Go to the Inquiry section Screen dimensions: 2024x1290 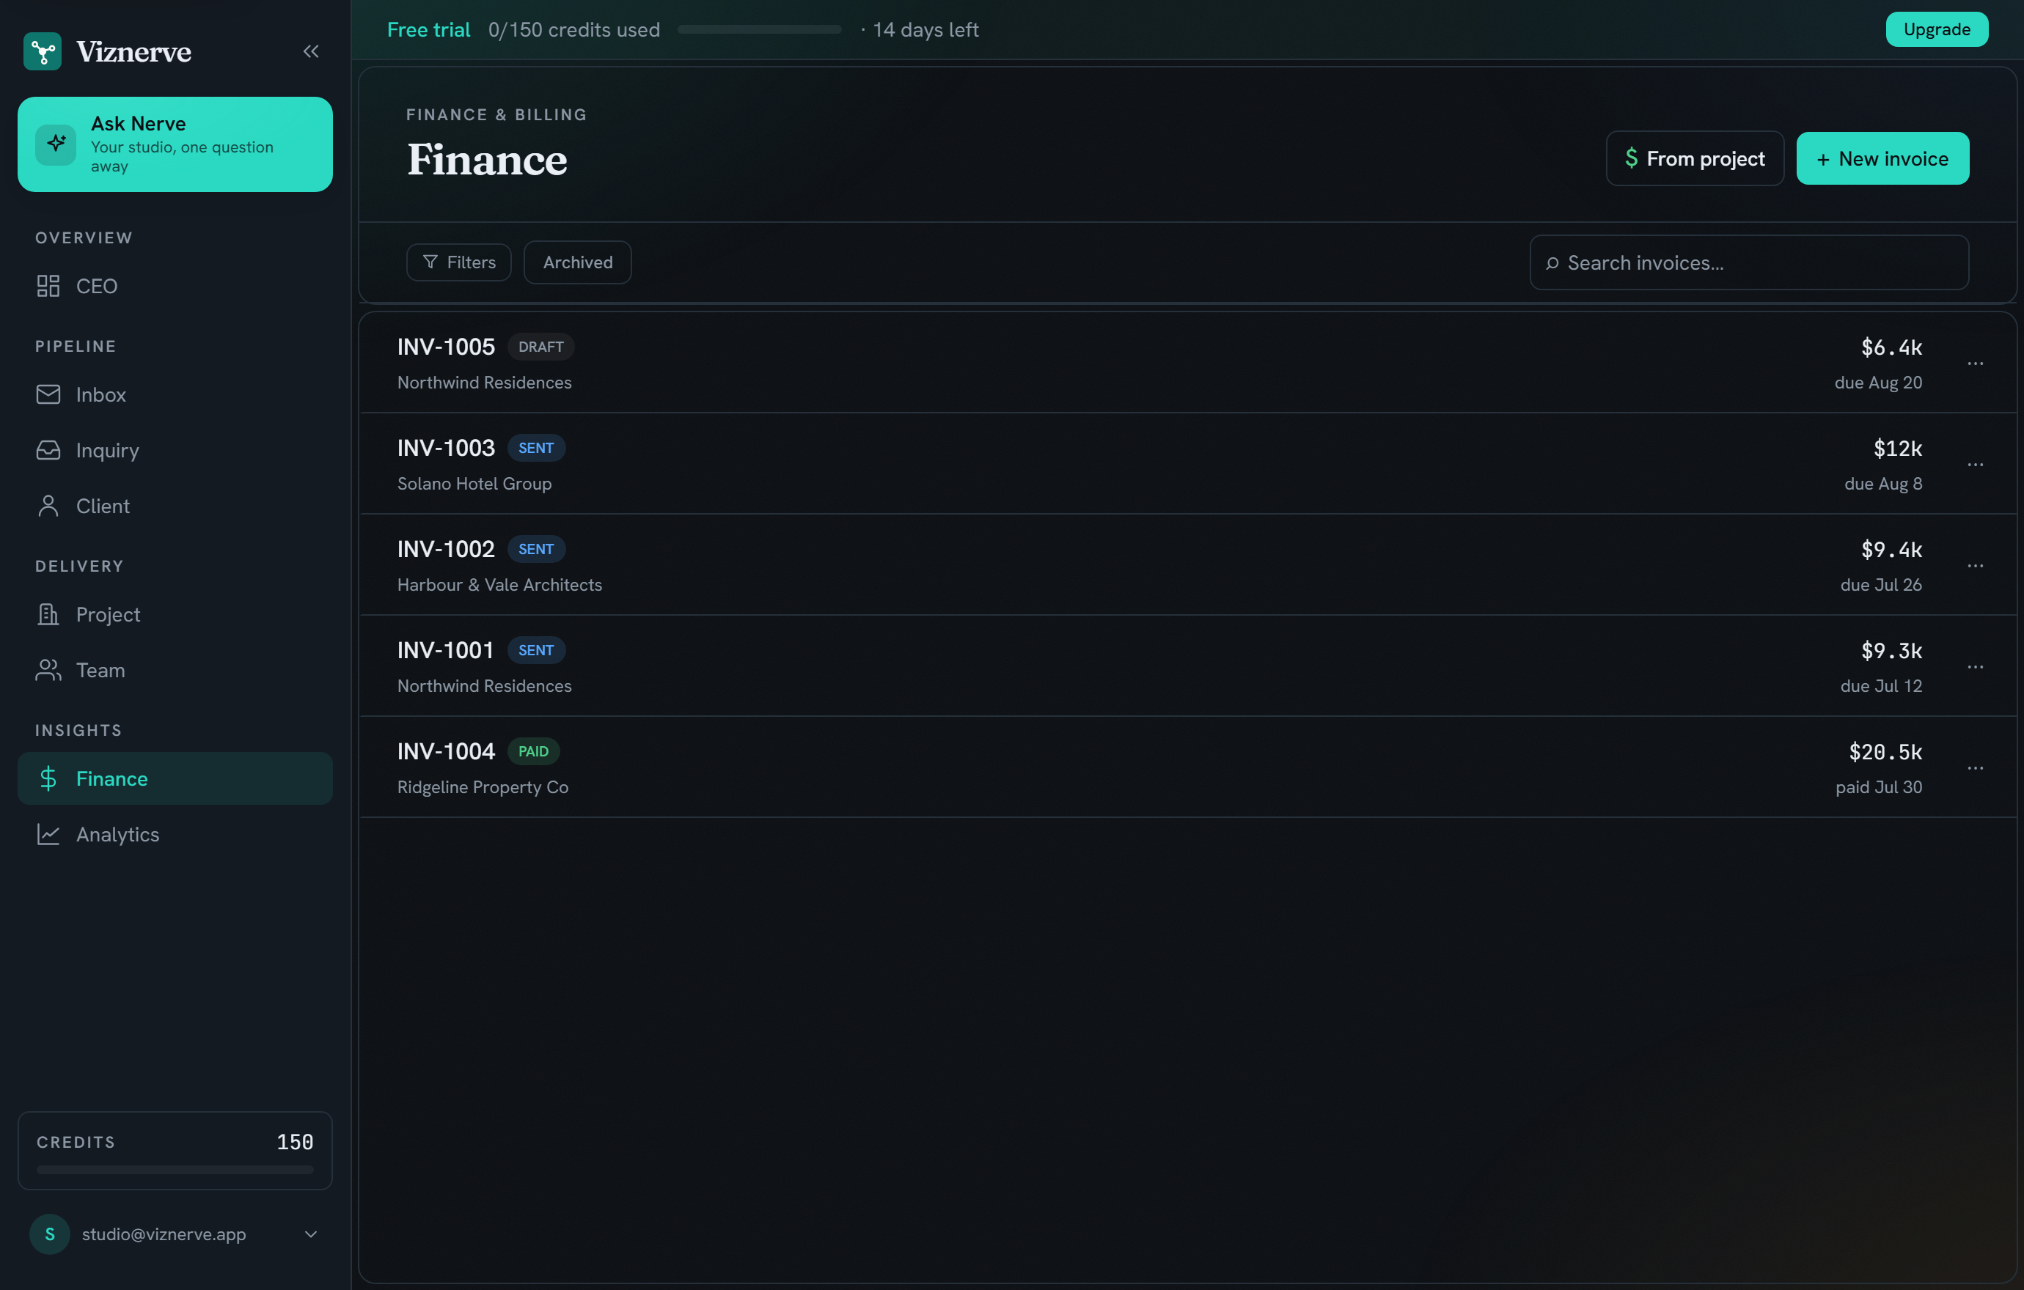(x=175, y=450)
